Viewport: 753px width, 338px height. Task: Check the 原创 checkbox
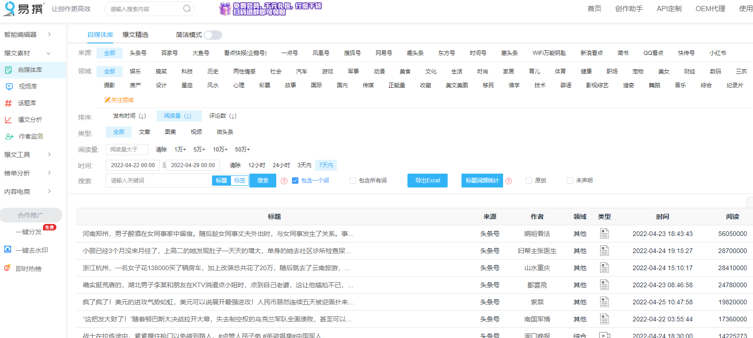[x=529, y=181]
